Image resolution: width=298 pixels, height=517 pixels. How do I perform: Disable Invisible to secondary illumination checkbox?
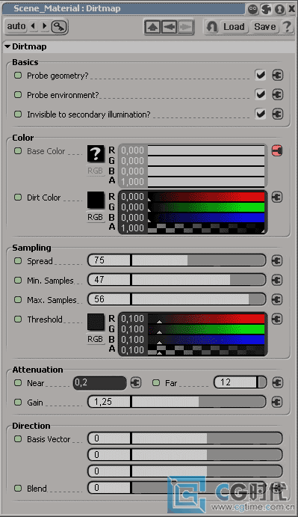point(261,114)
